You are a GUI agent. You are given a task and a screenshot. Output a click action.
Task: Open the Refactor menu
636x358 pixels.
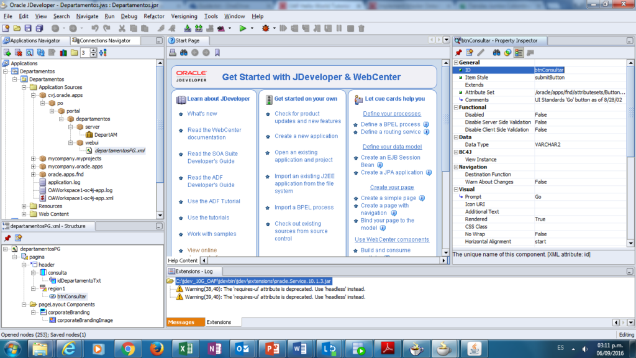154,16
